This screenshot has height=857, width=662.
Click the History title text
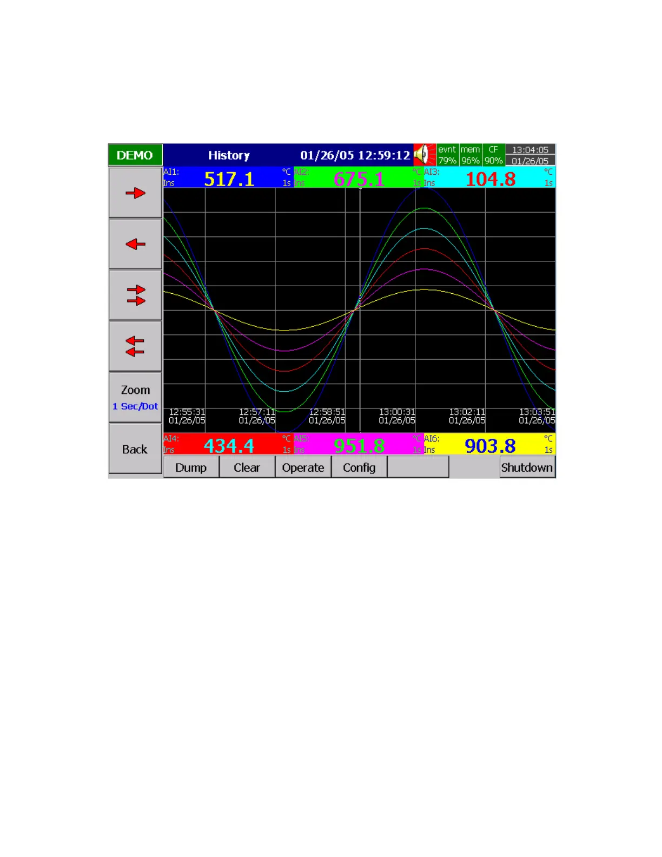tap(229, 155)
